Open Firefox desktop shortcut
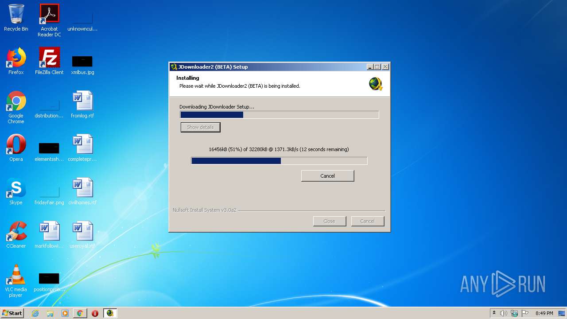 point(16,61)
